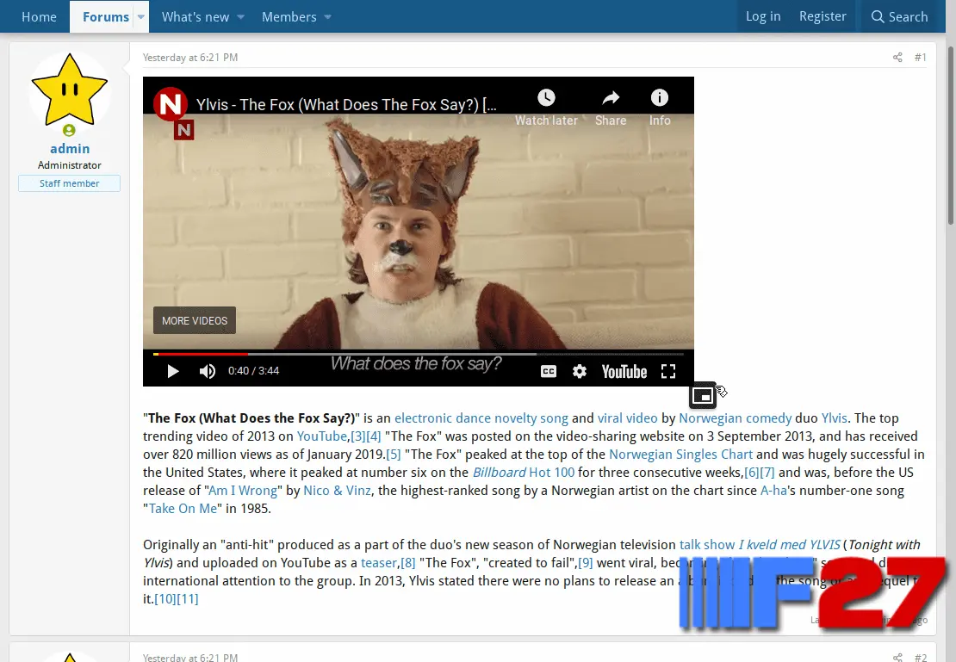
Task: Seek on the video progress bar
Action: 419,354
